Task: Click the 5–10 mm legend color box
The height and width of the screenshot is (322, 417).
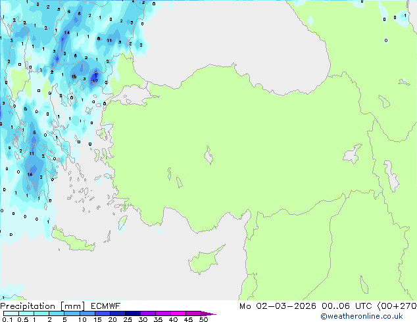Action: (72, 313)
